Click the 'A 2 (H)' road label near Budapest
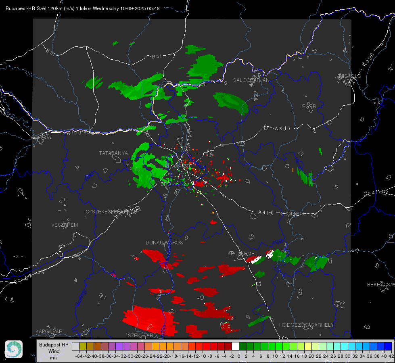395x363 pixels. coord(189,138)
